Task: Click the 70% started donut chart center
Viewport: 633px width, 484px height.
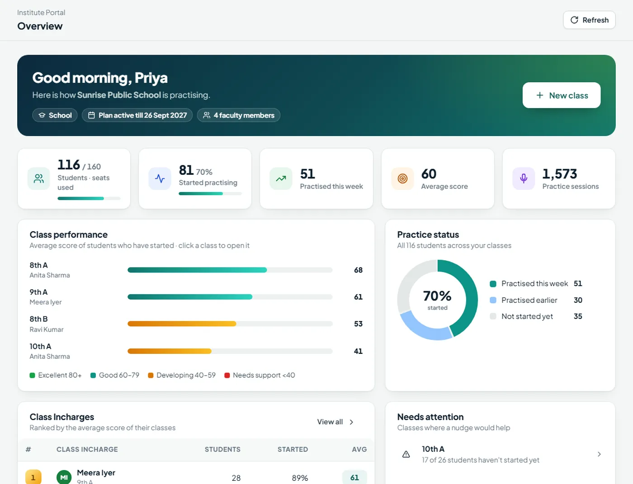Action: point(437,300)
